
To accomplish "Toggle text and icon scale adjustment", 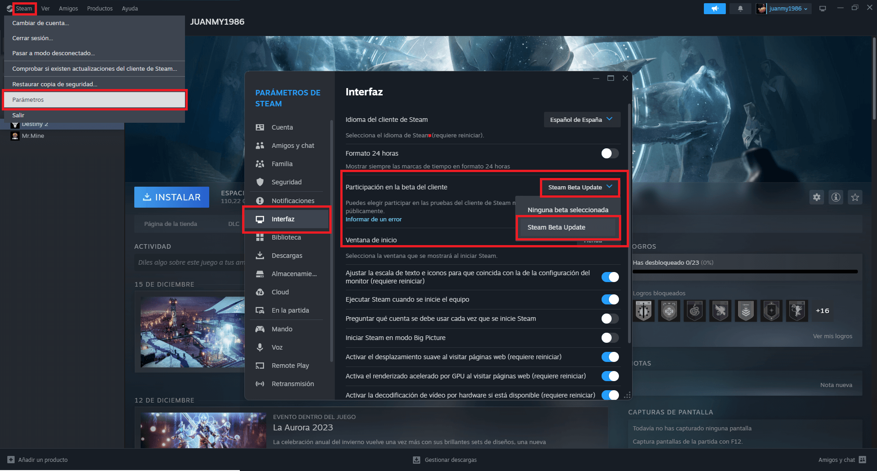I will [x=610, y=277].
